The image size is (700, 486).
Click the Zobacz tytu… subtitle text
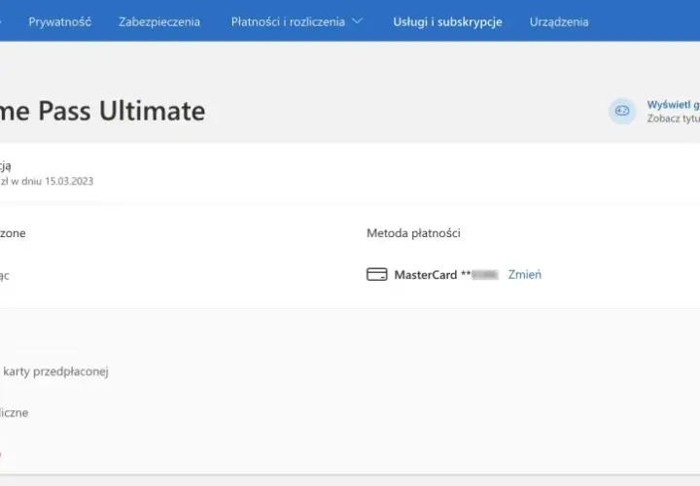(x=673, y=119)
